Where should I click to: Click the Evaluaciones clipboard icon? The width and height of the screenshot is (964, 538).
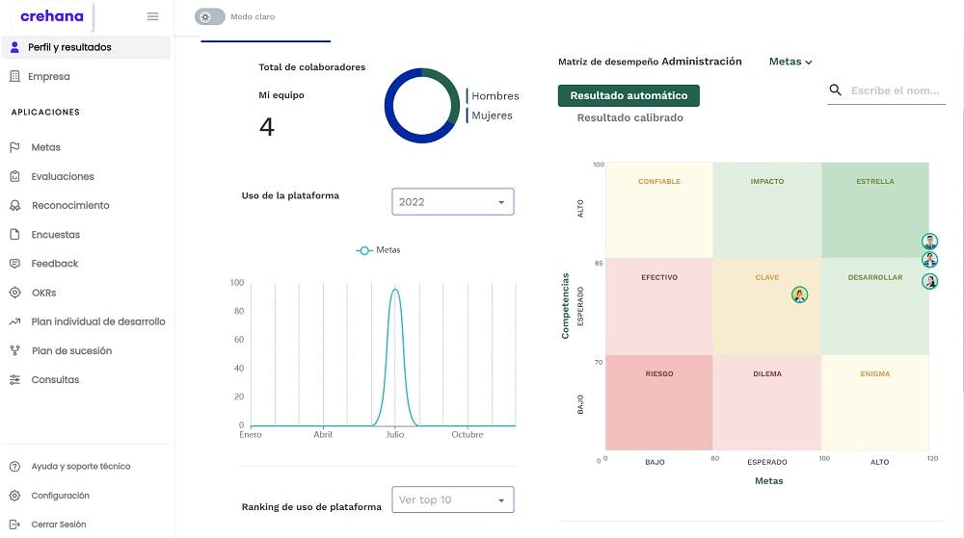[x=14, y=176]
